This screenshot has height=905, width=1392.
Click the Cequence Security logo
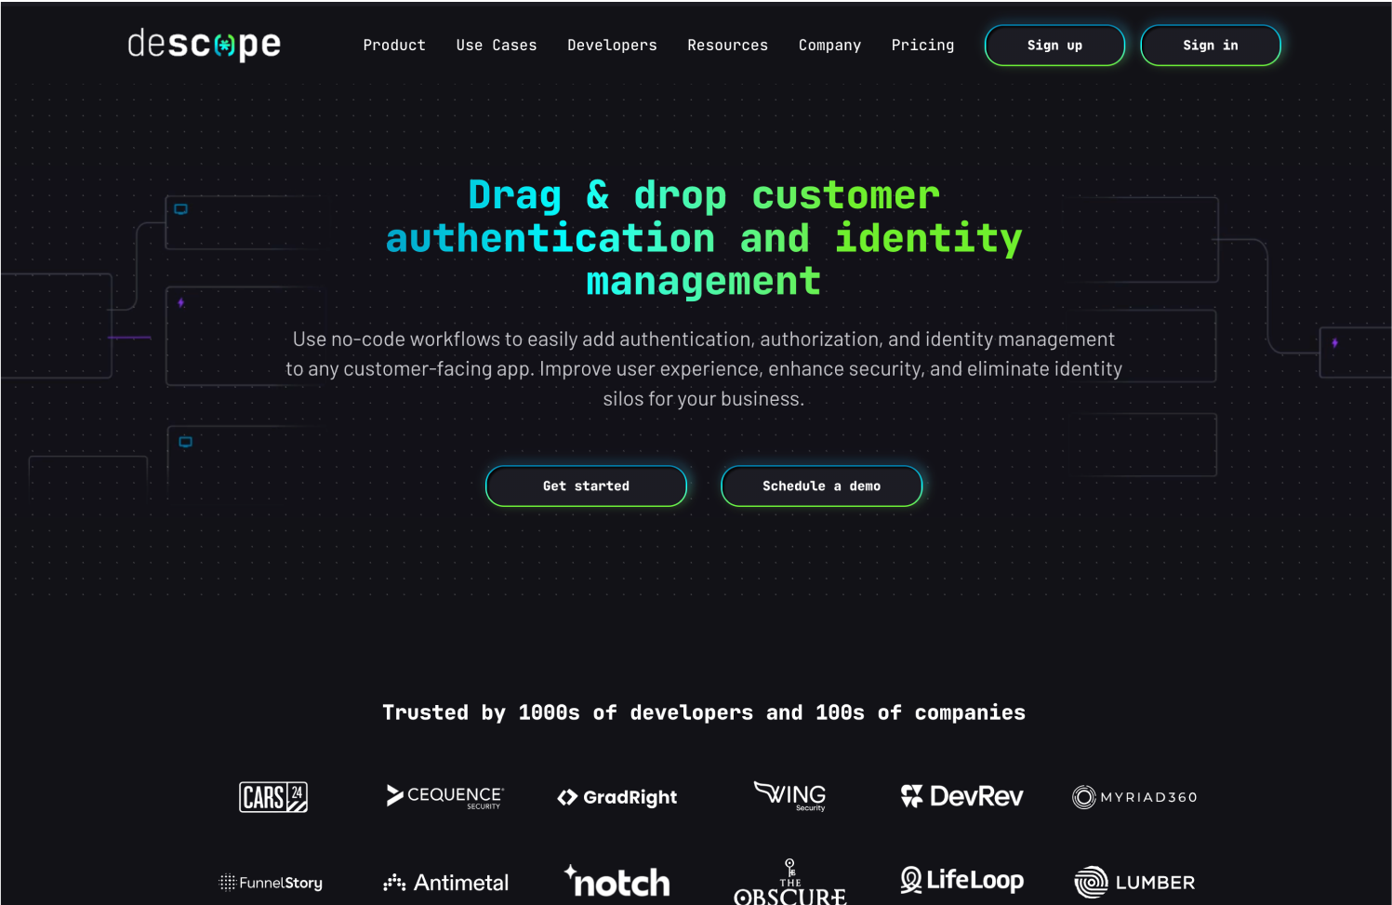(445, 796)
